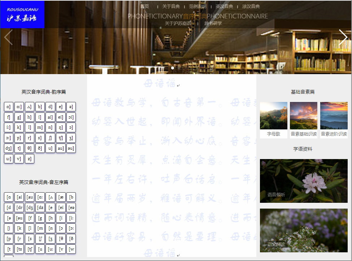Click the 英汉音序词典-韵序篇 heading

click(44, 92)
